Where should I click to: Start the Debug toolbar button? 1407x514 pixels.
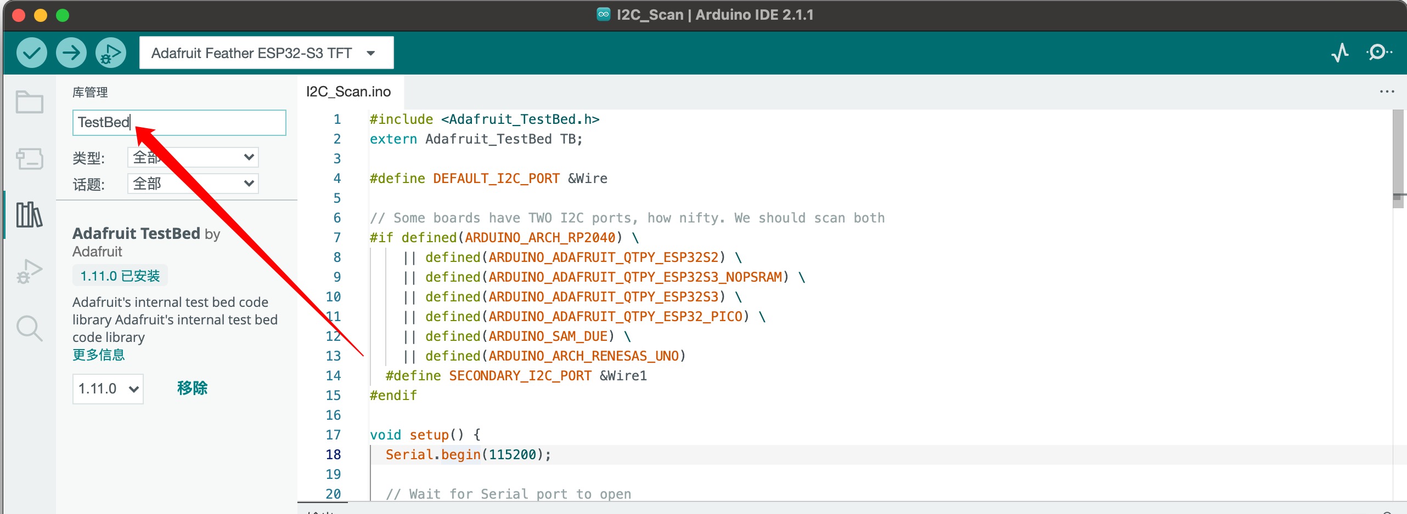[111, 53]
